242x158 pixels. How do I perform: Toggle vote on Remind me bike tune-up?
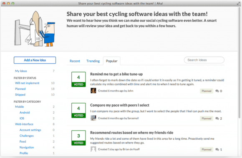pyautogui.click(x=78, y=79)
